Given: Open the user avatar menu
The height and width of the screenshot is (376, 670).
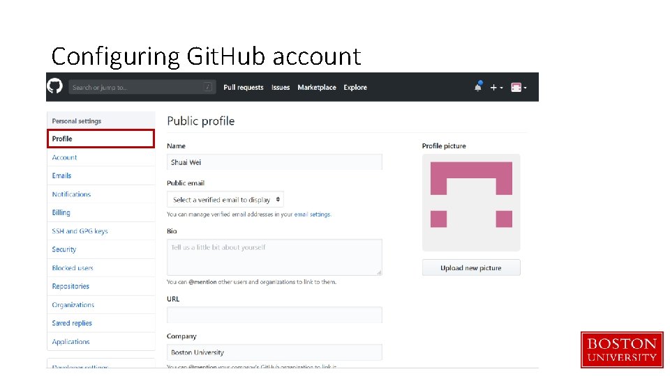Looking at the screenshot, I should coord(519,88).
